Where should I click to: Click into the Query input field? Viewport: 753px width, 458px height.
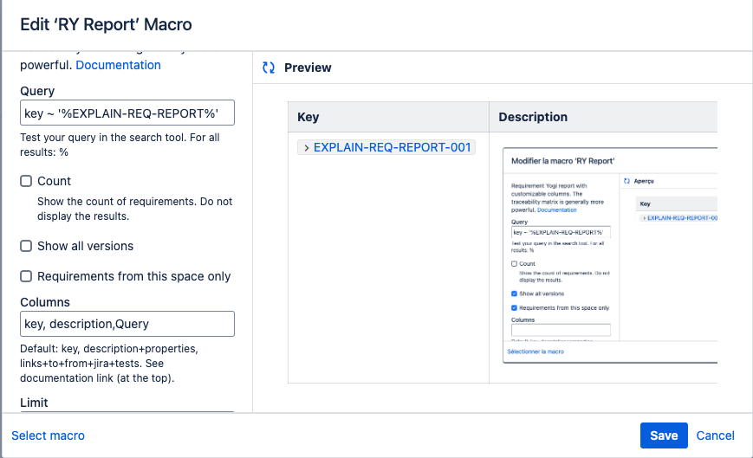coord(127,113)
